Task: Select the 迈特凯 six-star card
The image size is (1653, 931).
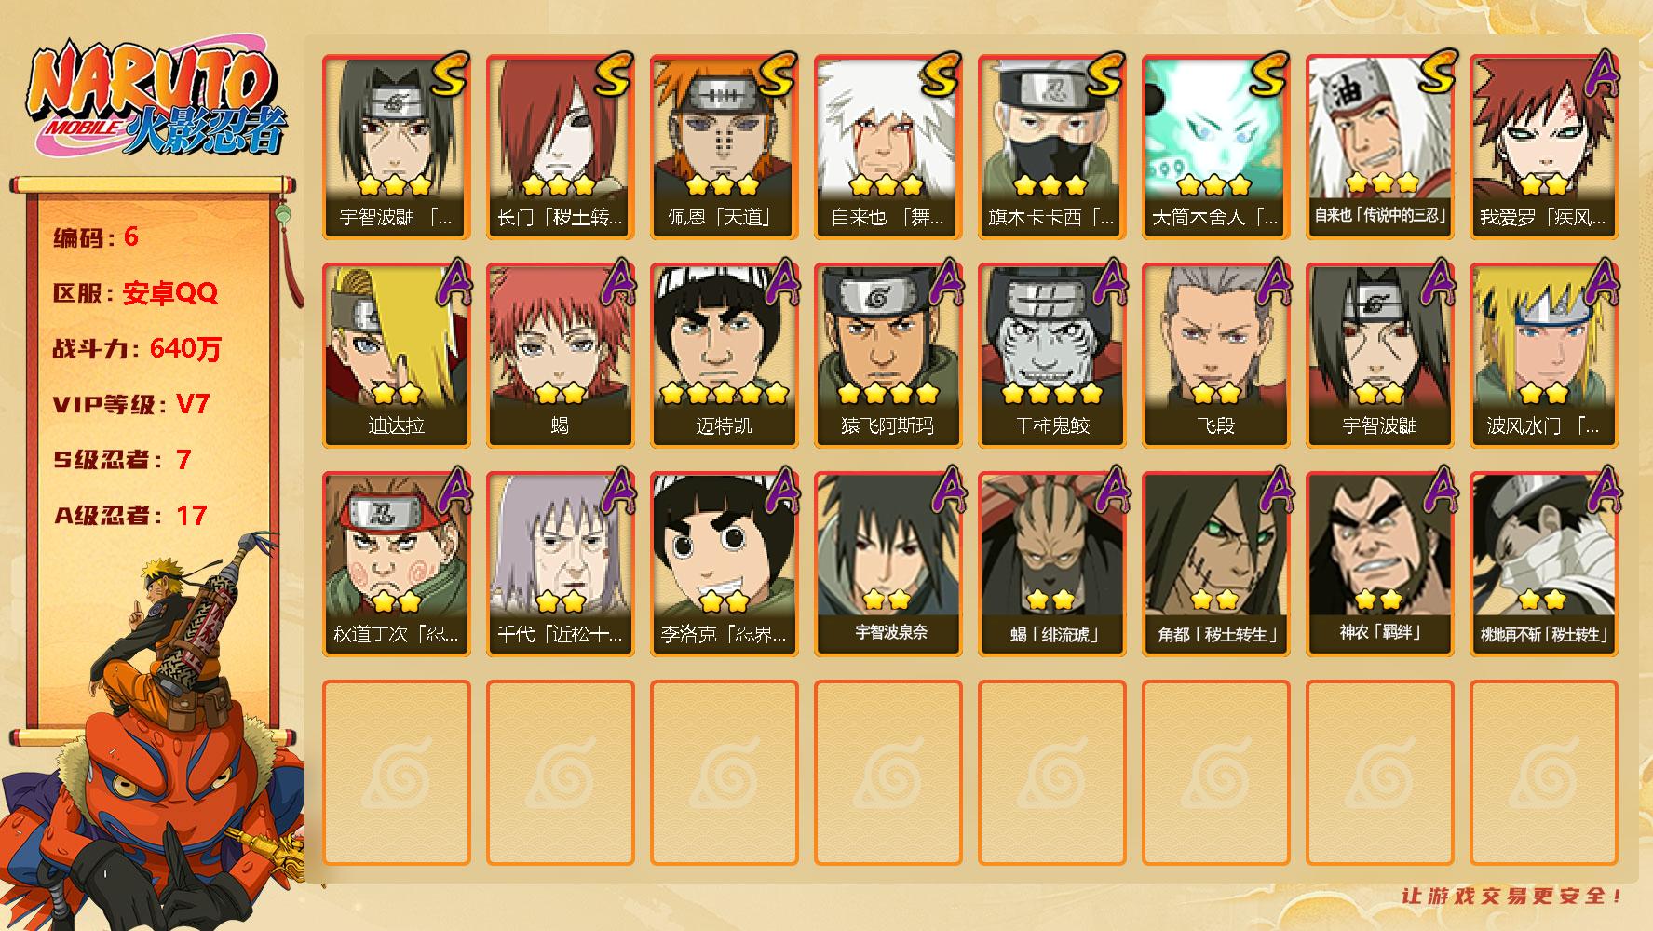Action: pyautogui.click(x=724, y=355)
